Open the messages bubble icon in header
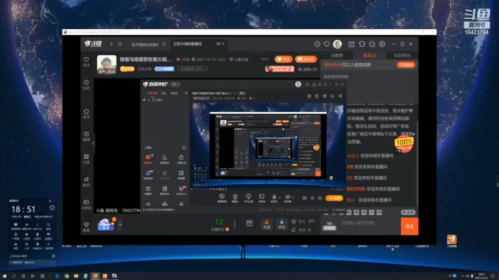Image resolution: width=499 pixels, height=280 pixels. pyautogui.click(x=372, y=44)
